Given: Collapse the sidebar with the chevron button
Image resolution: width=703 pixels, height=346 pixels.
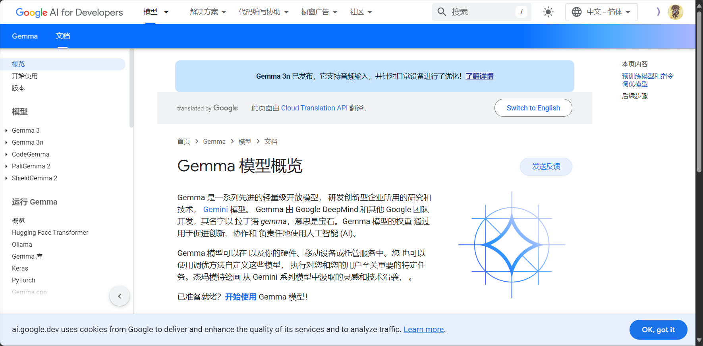Looking at the screenshot, I should pos(120,296).
